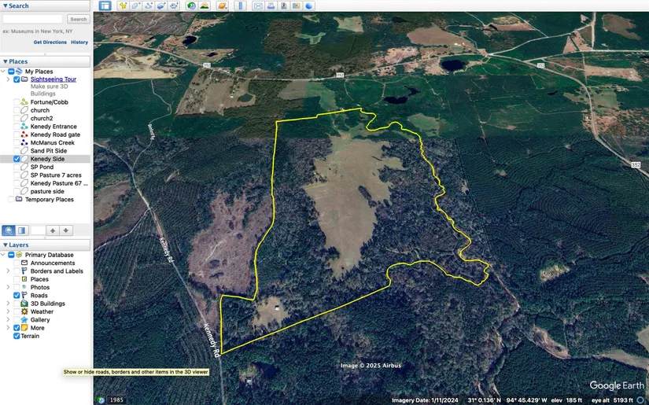649x405 pixels.
Task: Click the Email envelope toolbar icon
Action: tap(258, 6)
